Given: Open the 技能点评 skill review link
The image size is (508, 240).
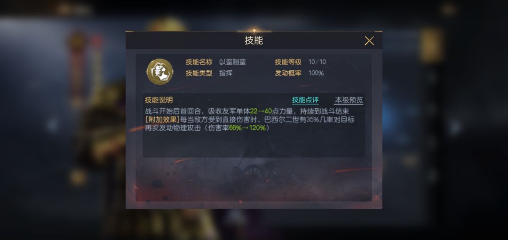Looking at the screenshot, I should tap(305, 100).
